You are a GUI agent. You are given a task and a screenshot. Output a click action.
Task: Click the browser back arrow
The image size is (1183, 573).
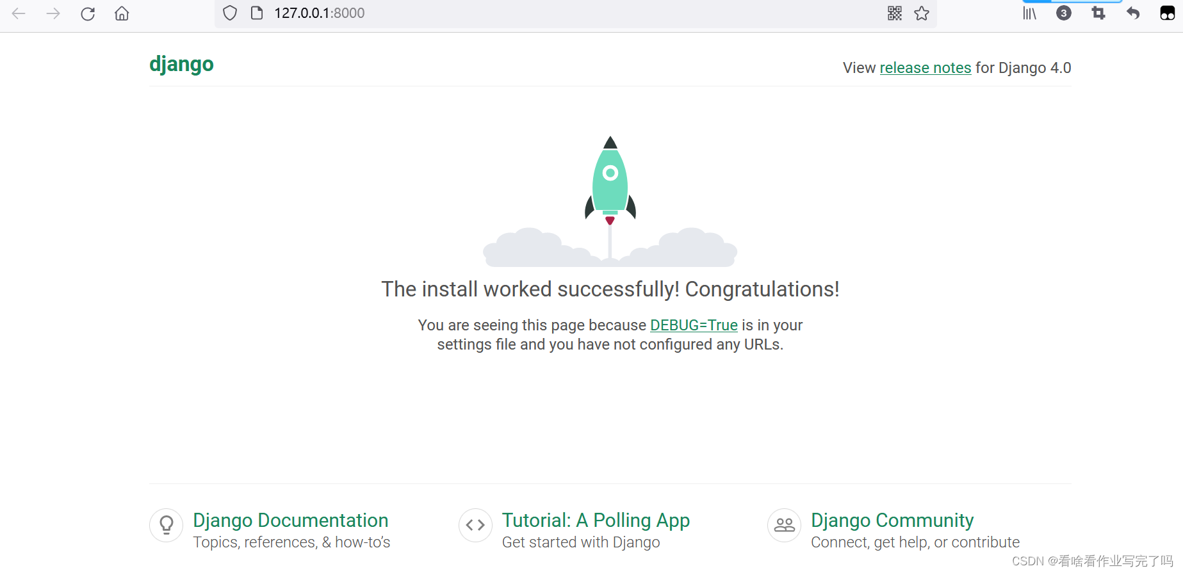coord(19,13)
